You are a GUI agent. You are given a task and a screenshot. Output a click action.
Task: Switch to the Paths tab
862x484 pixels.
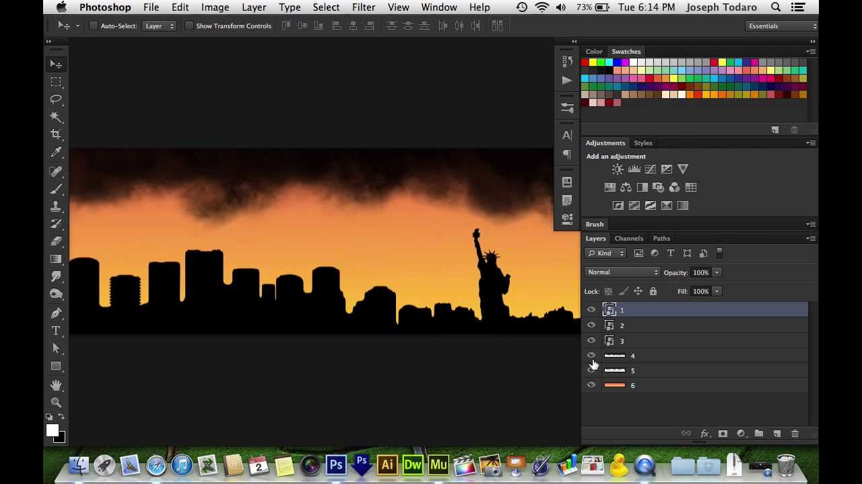pos(661,239)
